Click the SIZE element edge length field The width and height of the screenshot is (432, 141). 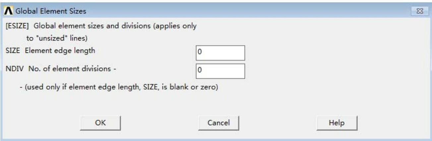pyautogui.click(x=220, y=53)
